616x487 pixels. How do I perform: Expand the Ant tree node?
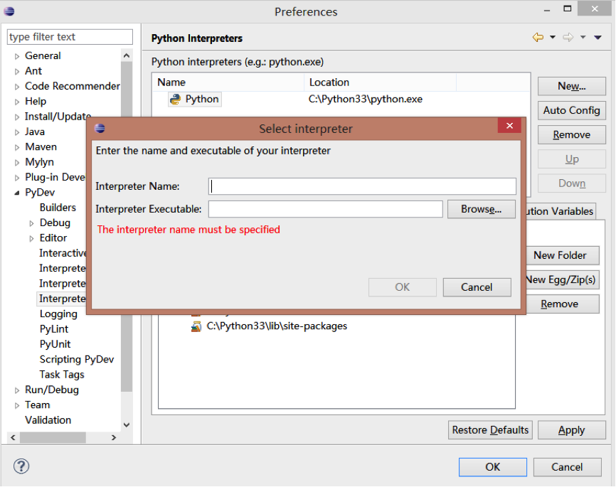click(x=17, y=72)
